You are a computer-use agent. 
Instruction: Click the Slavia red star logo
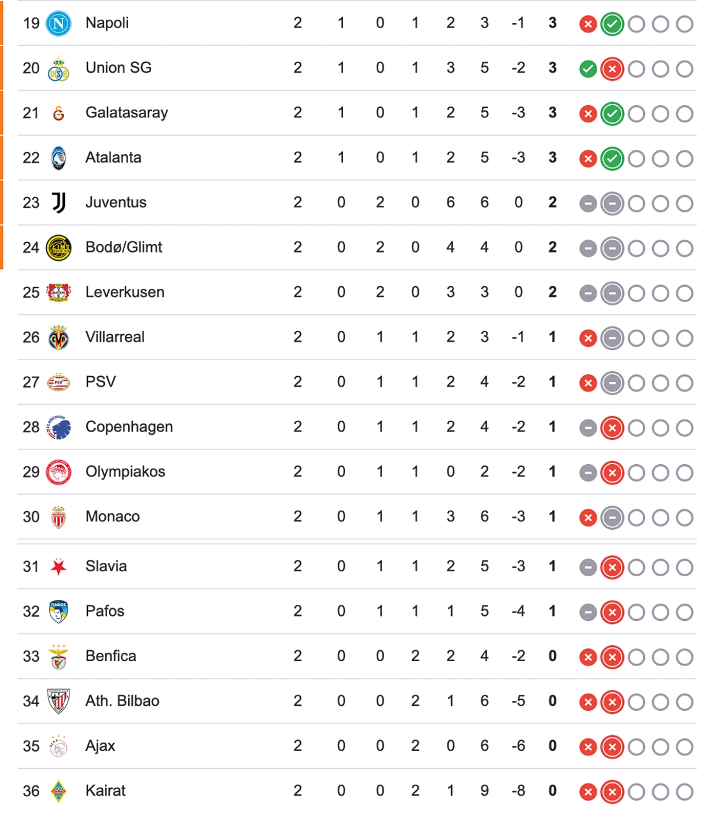point(59,567)
